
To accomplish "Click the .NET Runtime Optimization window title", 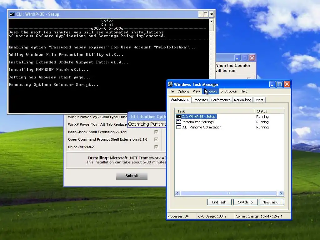I will tap(148, 117).
